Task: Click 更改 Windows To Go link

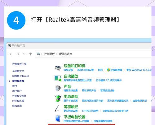Action: click(x=139, y=70)
